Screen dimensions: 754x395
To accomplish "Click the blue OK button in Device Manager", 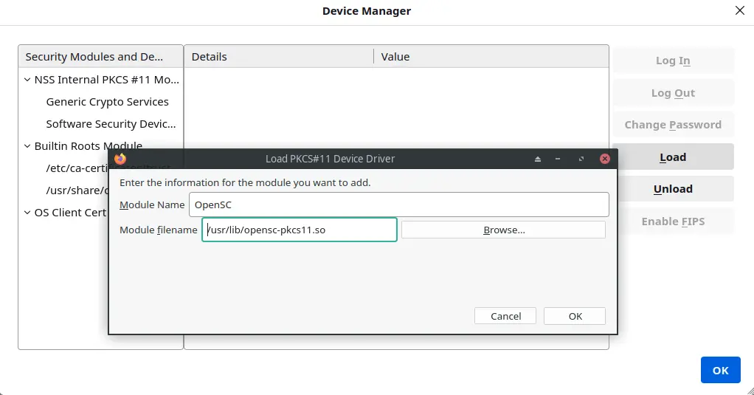I will tap(720, 370).
